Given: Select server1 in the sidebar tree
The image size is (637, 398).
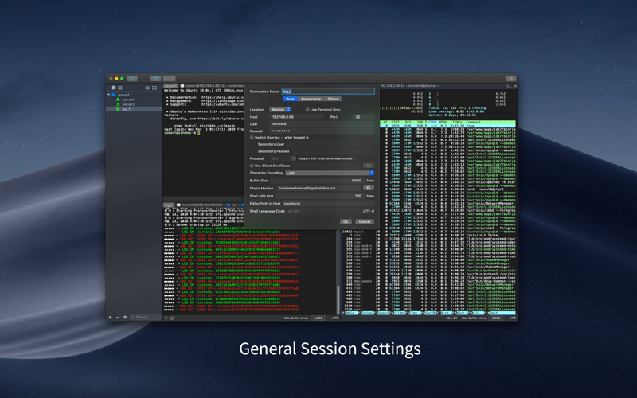Looking at the screenshot, I should tap(128, 99).
